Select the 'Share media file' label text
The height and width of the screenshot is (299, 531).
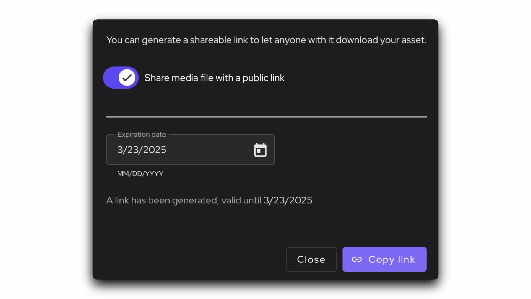click(214, 78)
